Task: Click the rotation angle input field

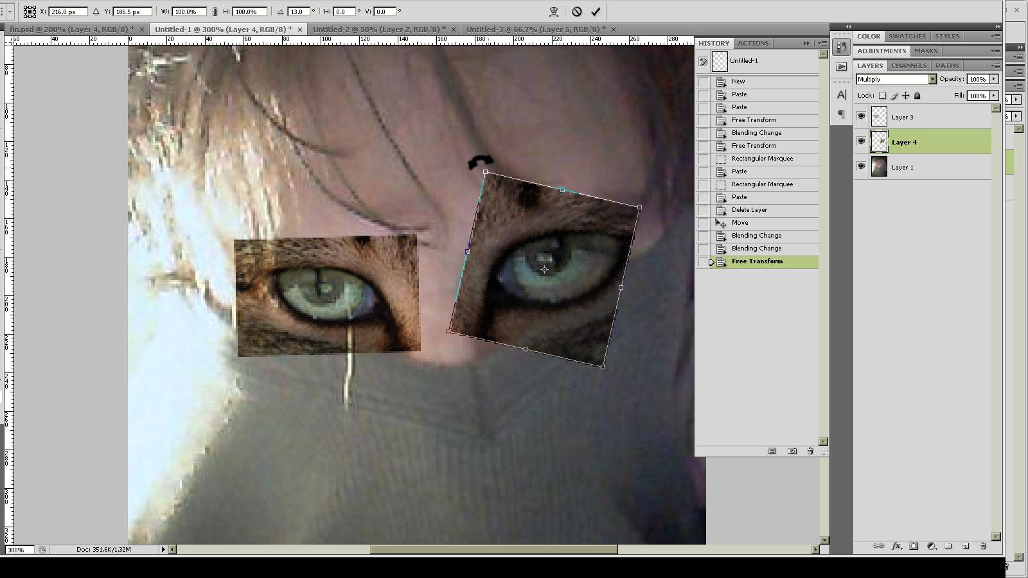Action: tap(299, 12)
